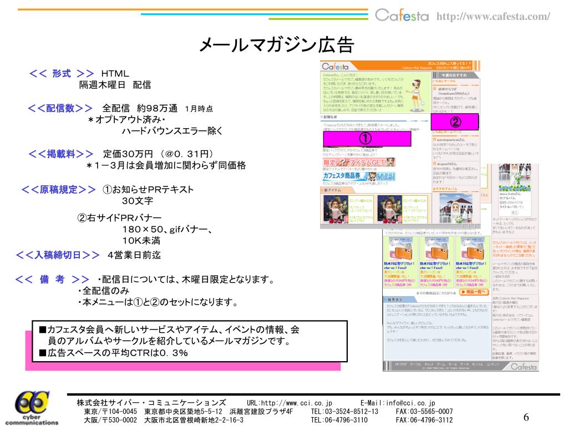Image resolution: width=568 pixels, height=426 pixels.
Task: Click '180×50、gifバナー、' spec text
Action: 168,229
